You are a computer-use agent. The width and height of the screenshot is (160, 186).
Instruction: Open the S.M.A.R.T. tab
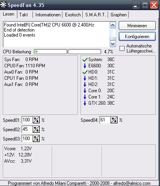pos(95,15)
